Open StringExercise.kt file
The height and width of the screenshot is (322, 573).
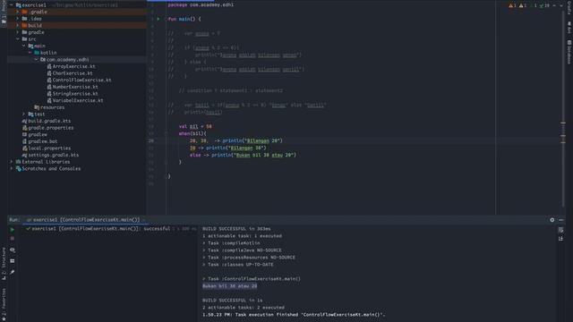pos(75,94)
